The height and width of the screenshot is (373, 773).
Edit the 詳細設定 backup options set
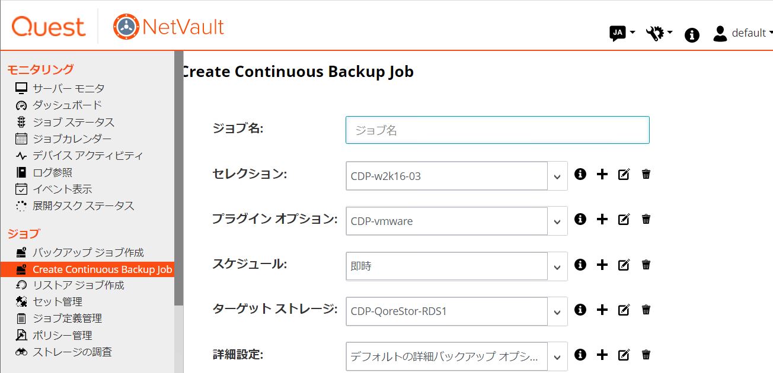click(624, 355)
